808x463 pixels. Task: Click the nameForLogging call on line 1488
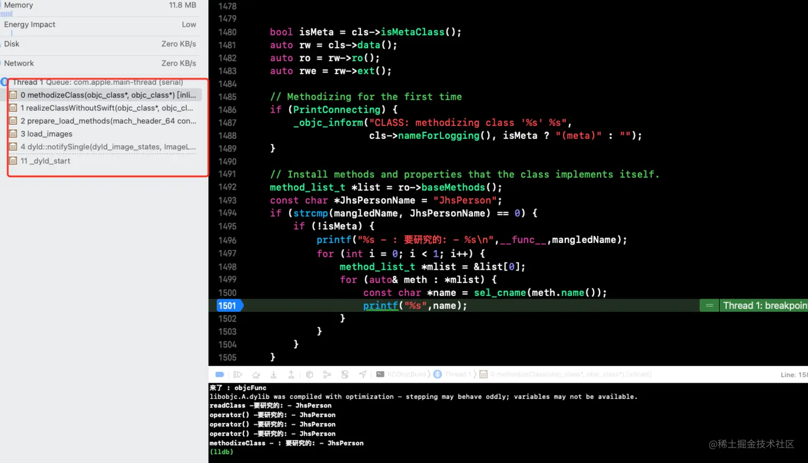[x=438, y=136]
